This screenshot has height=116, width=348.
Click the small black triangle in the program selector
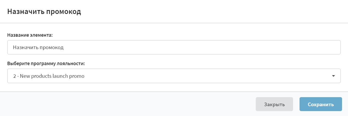click(x=333, y=76)
